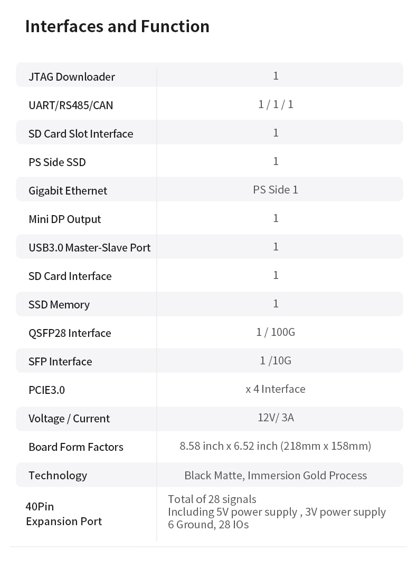Click the USB3.0 Master-Slave Port label

[x=90, y=248]
